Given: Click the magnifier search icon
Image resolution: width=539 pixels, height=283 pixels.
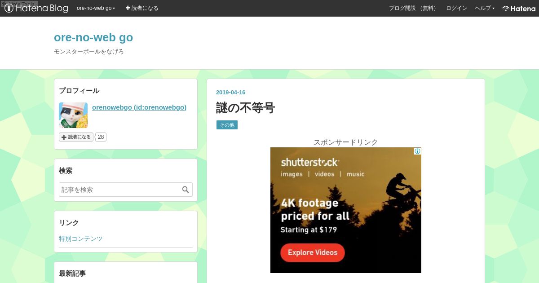Looking at the screenshot, I should pyautogui.click(x=186, y=190).
